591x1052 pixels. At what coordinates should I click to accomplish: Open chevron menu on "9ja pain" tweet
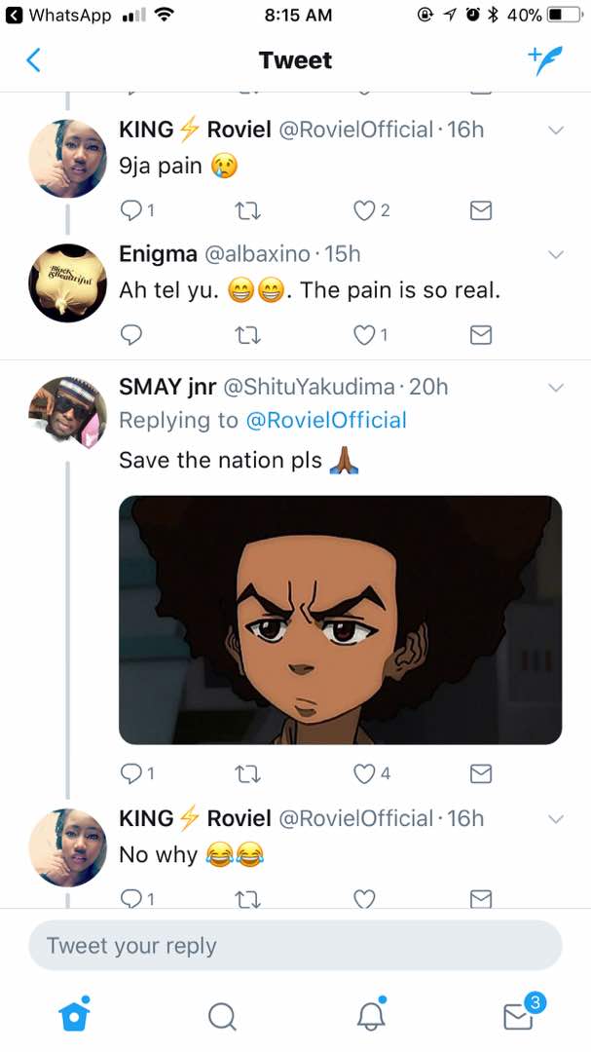tap(556, 131)
